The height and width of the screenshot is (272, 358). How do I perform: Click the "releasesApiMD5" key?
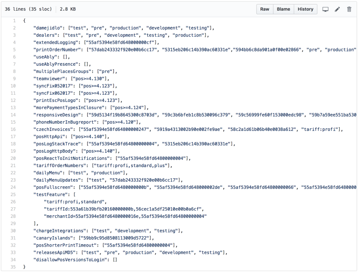[55, 253]
